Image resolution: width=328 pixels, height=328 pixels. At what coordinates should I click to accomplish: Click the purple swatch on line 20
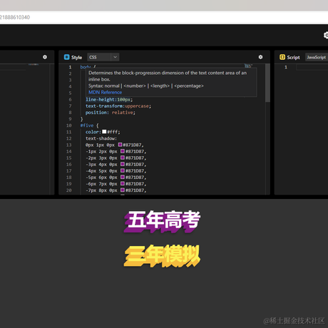123,190
